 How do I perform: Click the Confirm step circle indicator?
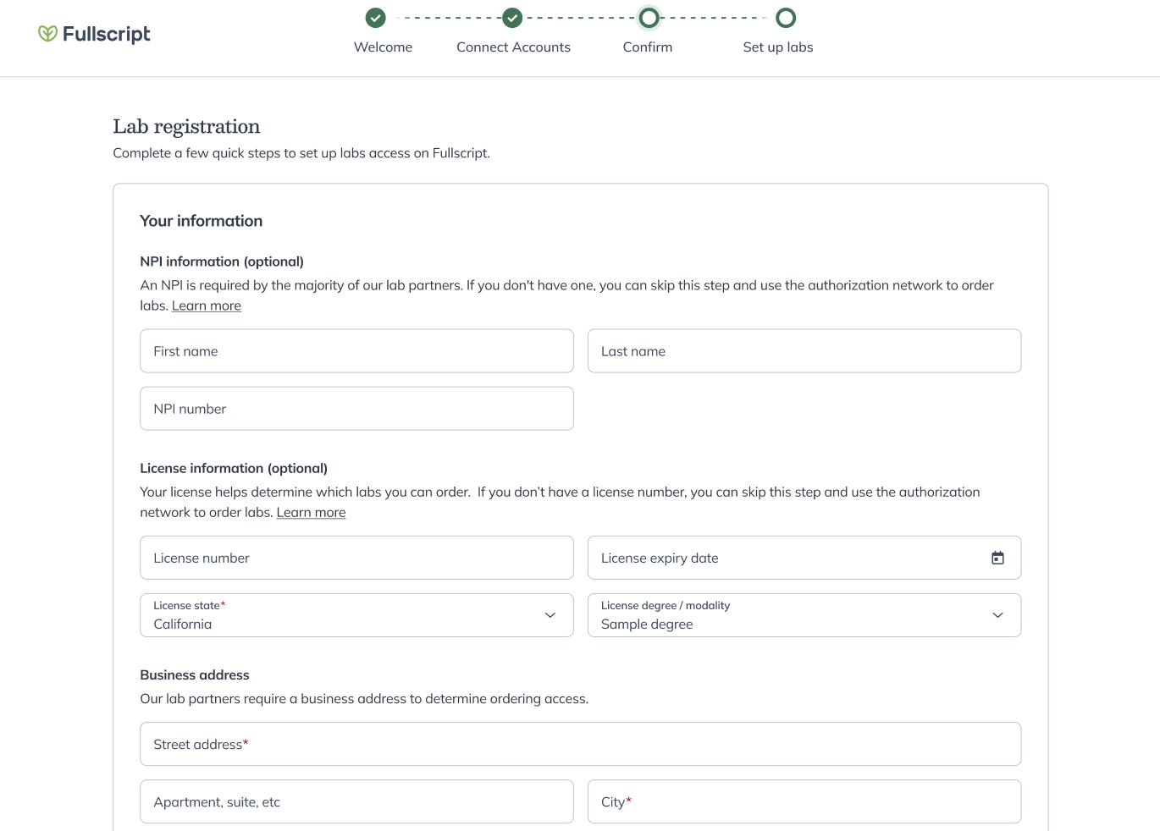click(649, 18)
